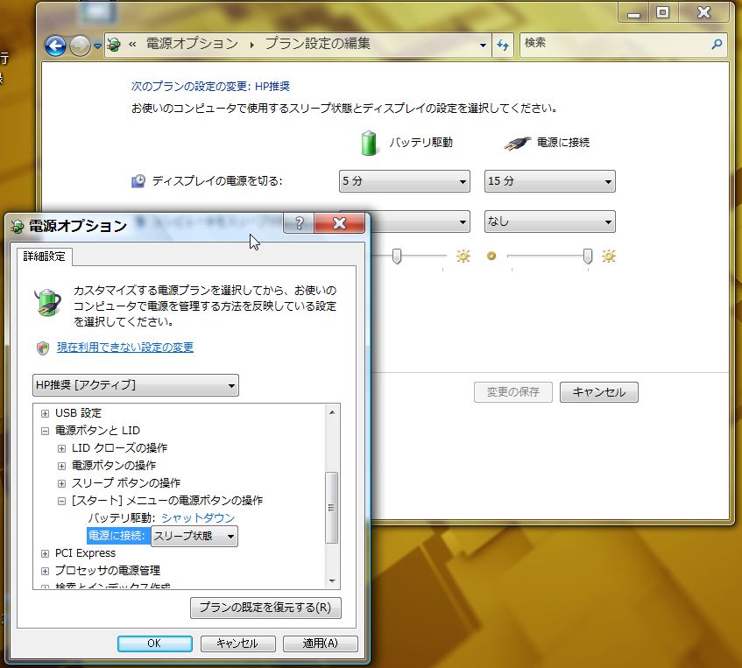Image resolution: width=742 pixels, height=668 pixels.
Task: Select USB 設定 tree item
Action: coord(79,413)
